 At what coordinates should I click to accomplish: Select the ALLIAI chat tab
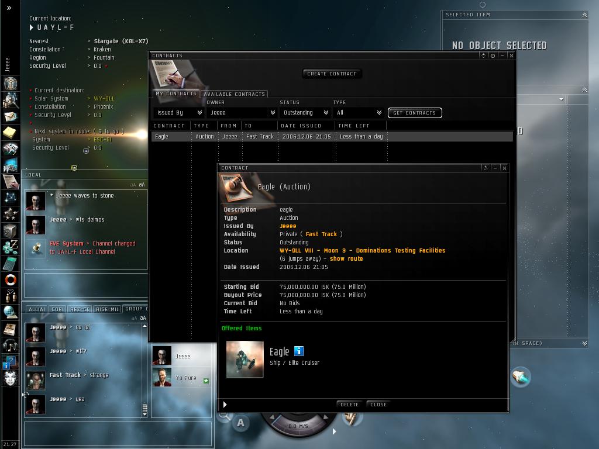pos(37,309)
